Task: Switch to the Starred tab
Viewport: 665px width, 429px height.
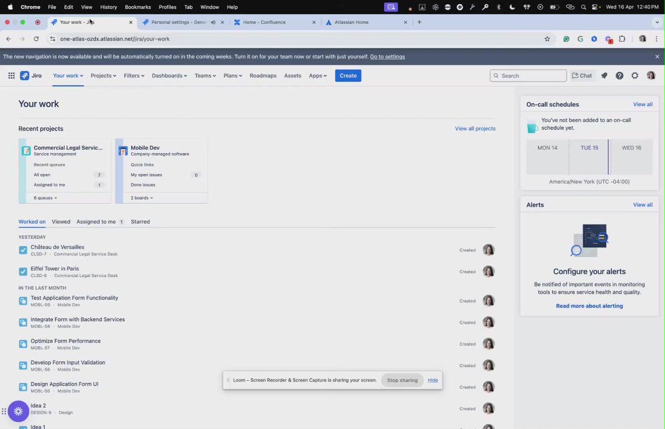Action: click(140, 222)
